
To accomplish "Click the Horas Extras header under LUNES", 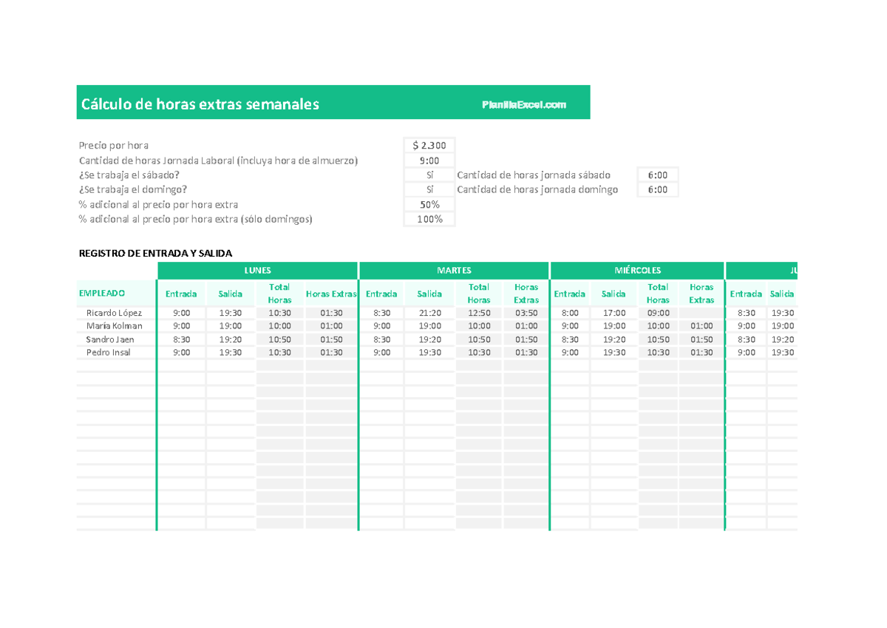I will [x=331, y=293].
